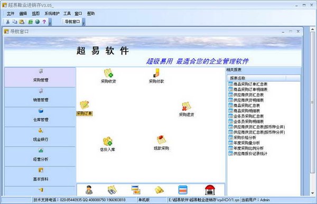
Task: Select 销售管理 in the left navigation
Action: click(x=40, y=97)
